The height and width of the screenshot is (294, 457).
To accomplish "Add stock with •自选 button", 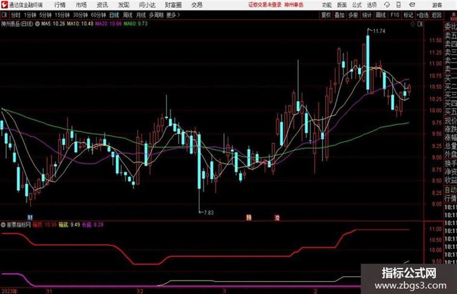I will 422,15.
